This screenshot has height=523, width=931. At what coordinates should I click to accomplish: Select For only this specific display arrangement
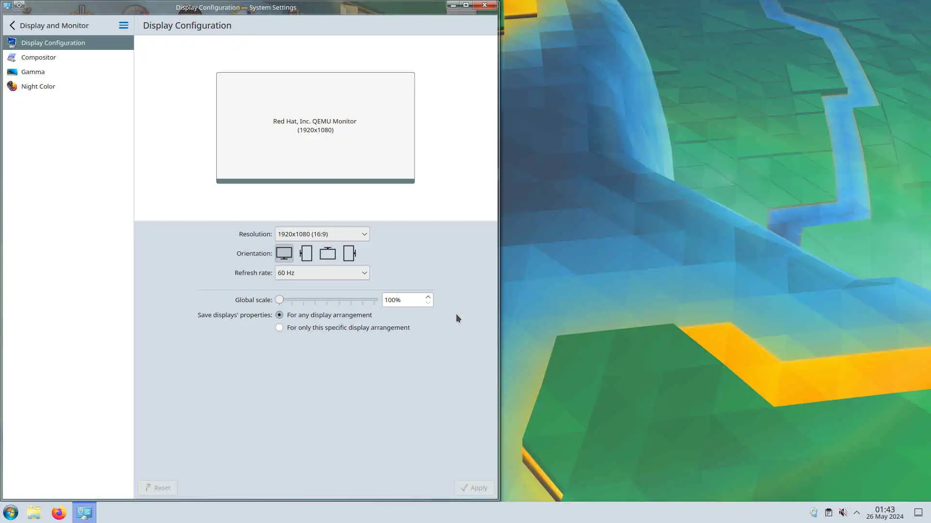tap(279, 327)
